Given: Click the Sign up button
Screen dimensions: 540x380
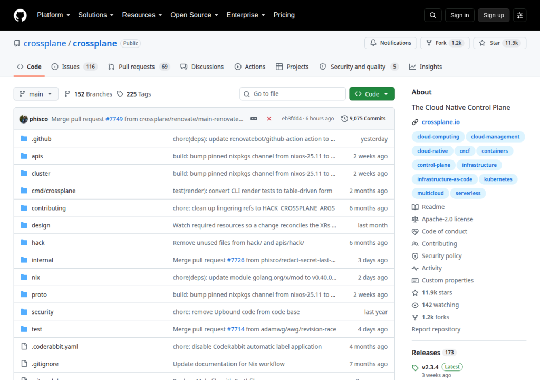Looking at the screenshot, I should pos(494,15).
